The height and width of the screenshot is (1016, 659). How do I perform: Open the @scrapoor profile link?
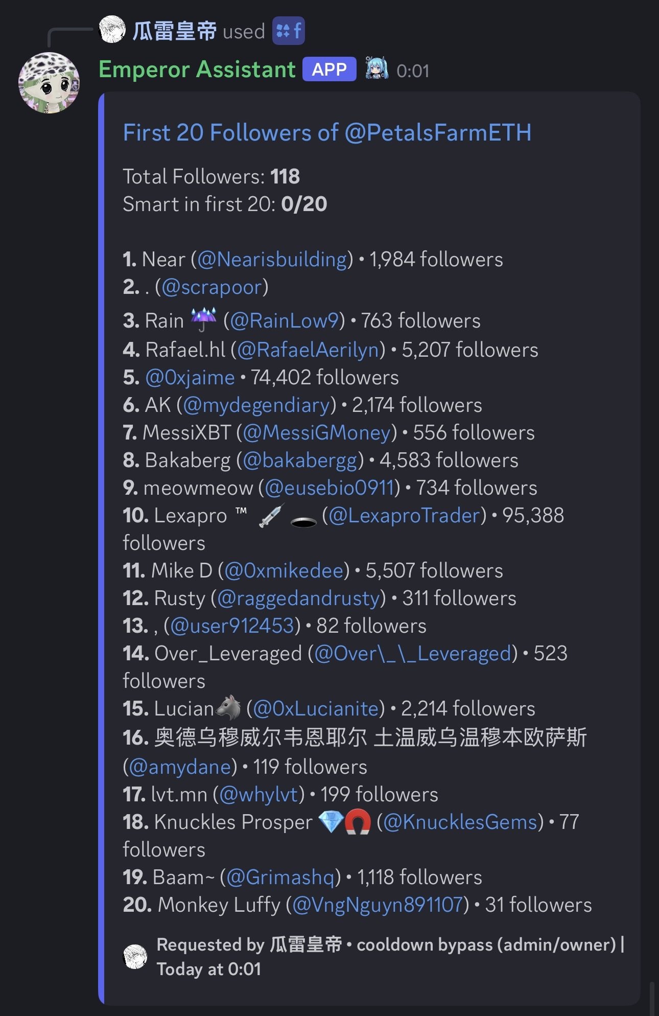(211, 287)
